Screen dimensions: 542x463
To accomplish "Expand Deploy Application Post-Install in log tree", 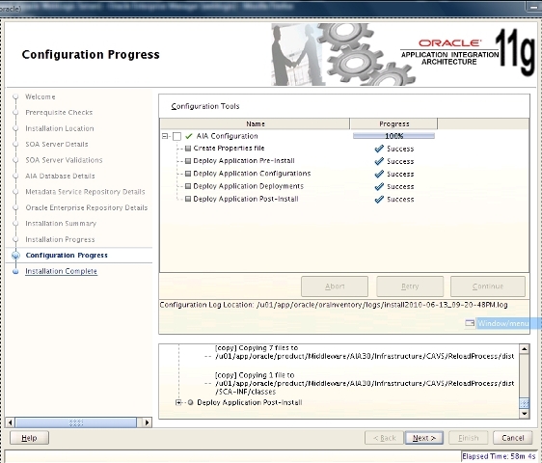I will pos(178,402).
